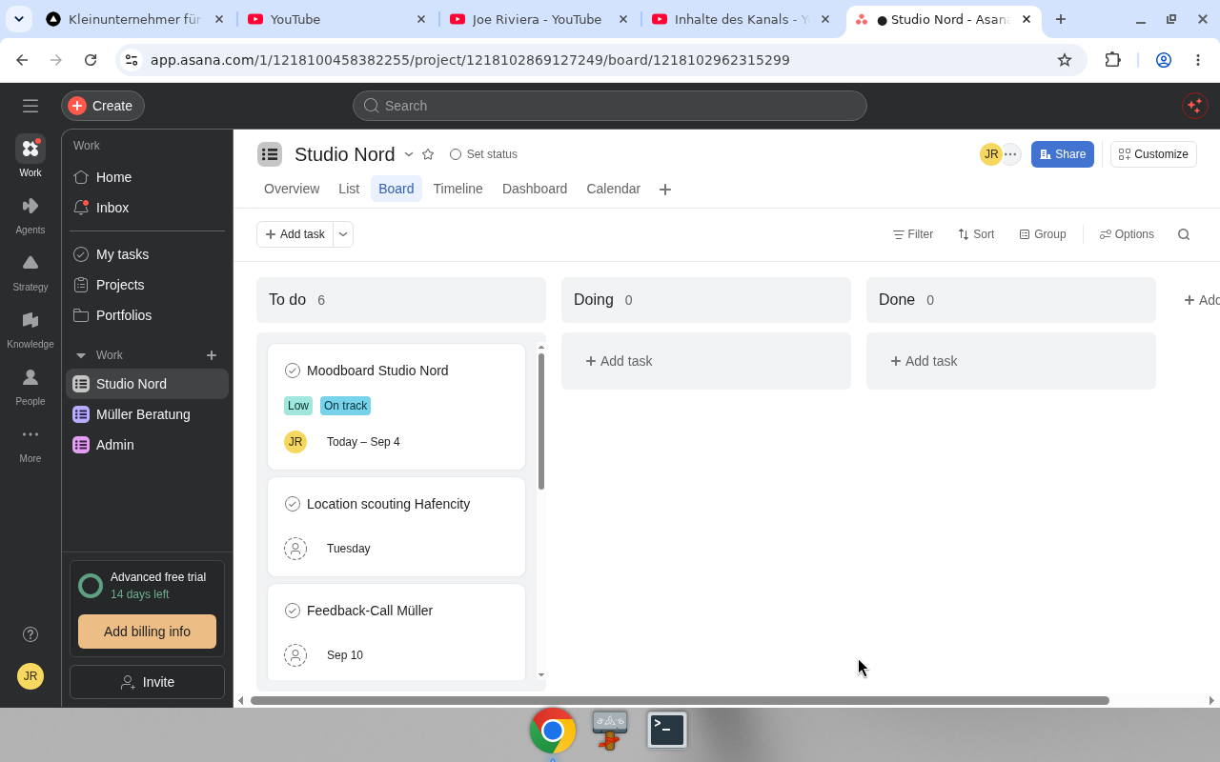Open project search magnifier icon

point(1184,234)
